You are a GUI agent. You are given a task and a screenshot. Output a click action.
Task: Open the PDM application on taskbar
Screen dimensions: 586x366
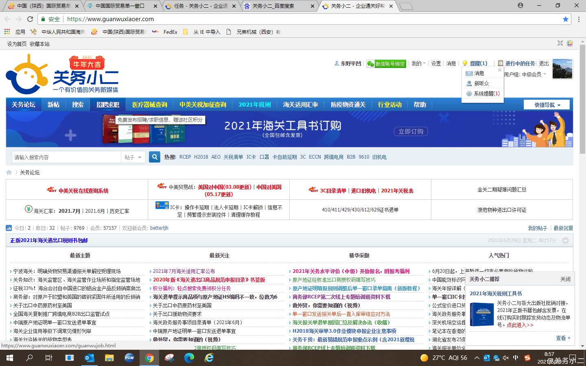click(129, 358)
